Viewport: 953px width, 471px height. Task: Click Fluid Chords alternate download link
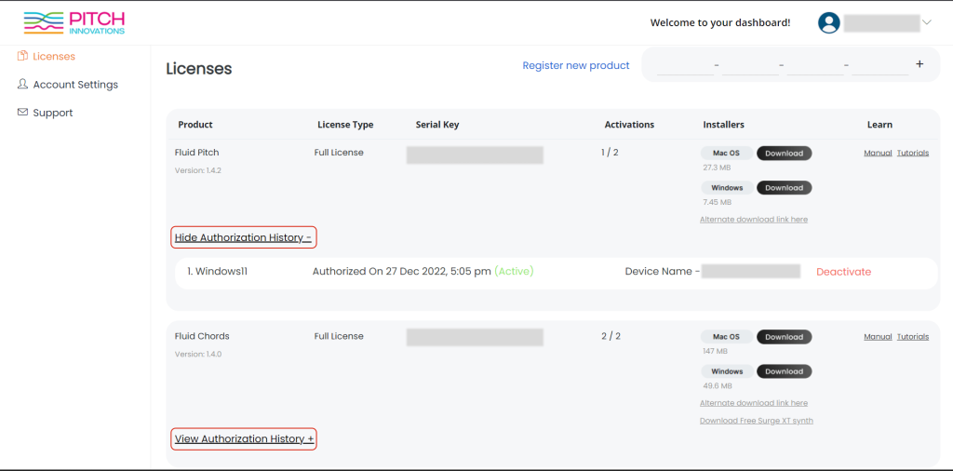click(x=754, y=403)
